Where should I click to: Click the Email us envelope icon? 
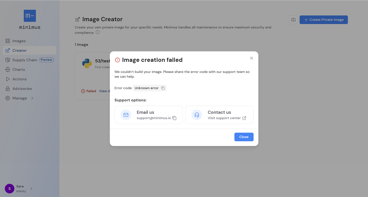tap(126, 115)
